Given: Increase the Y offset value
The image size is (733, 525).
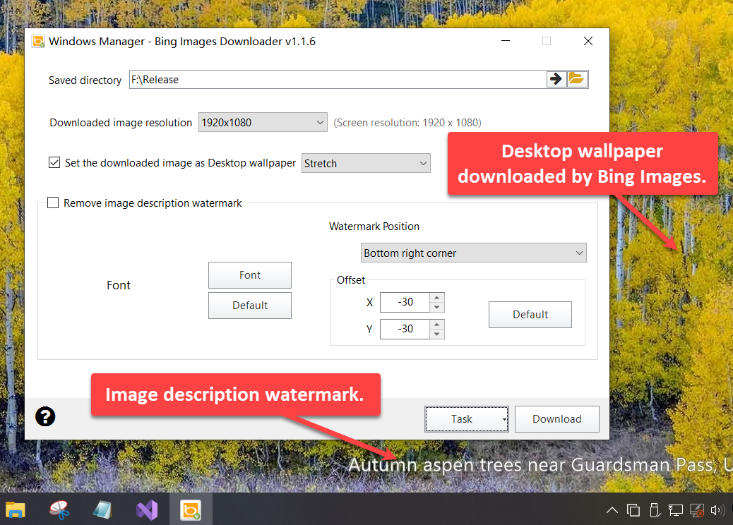Looking at the screenshot, I should [436, 324].
